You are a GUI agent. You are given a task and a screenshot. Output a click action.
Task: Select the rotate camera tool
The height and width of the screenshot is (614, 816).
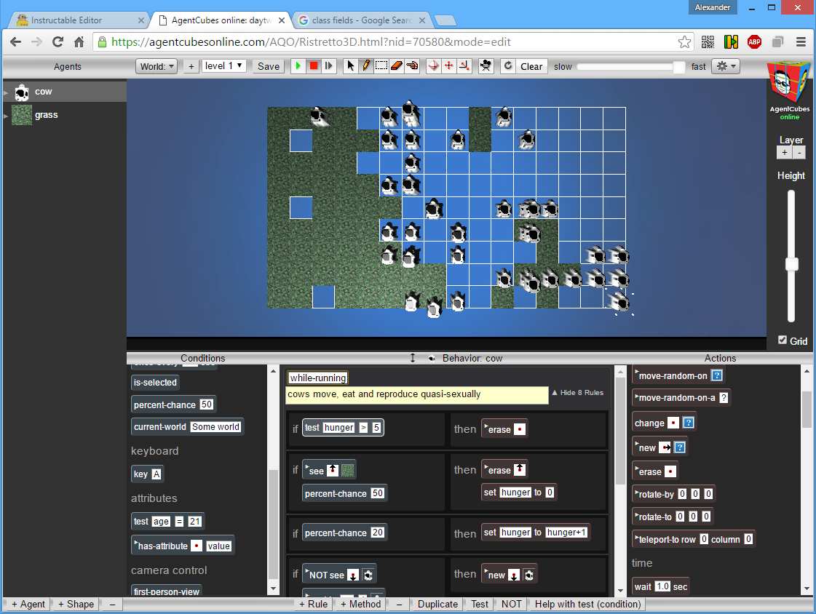click(x=433, y=66)
